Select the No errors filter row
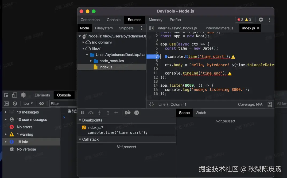The height and width of the screenshot is (178, 287). 31,127
